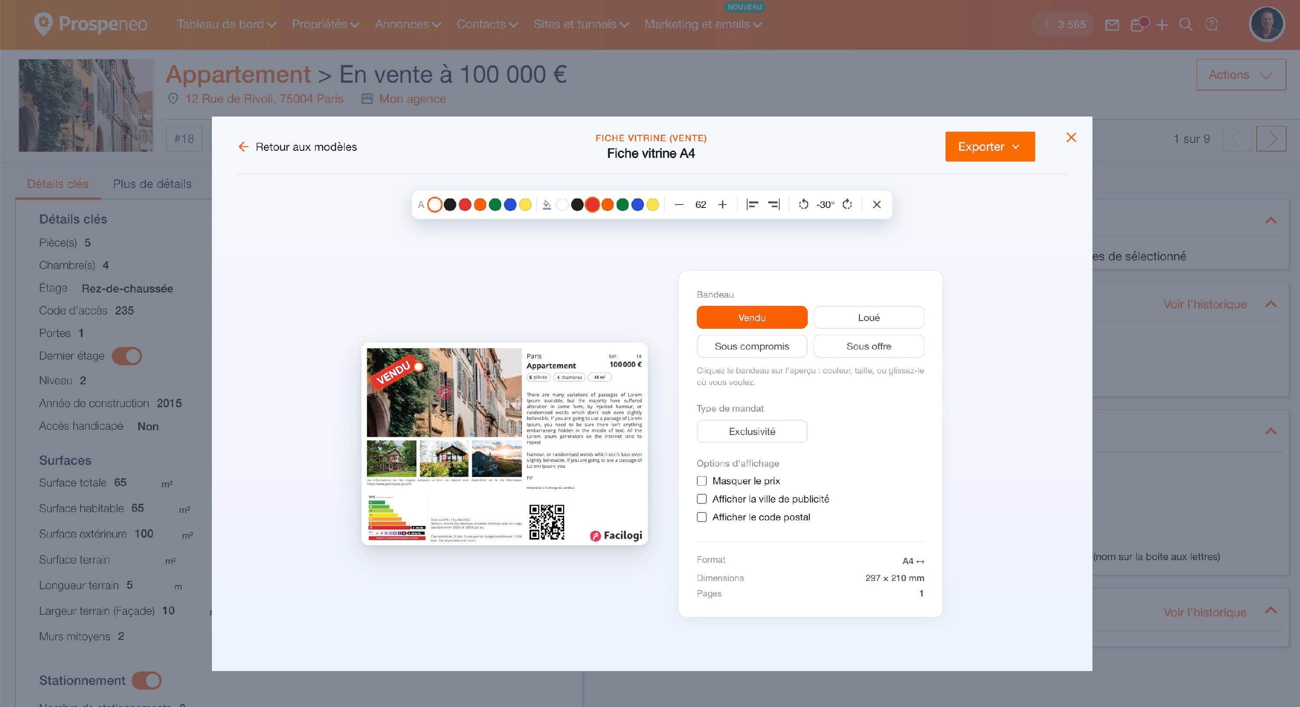Check the Masquer le prix option
1300x707 pixels.
click(702, 481)
